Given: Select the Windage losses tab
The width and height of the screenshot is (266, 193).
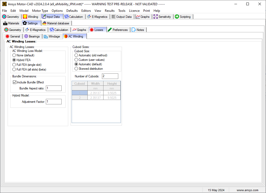Looking at the screenshot, I should (x=52, y=36).
